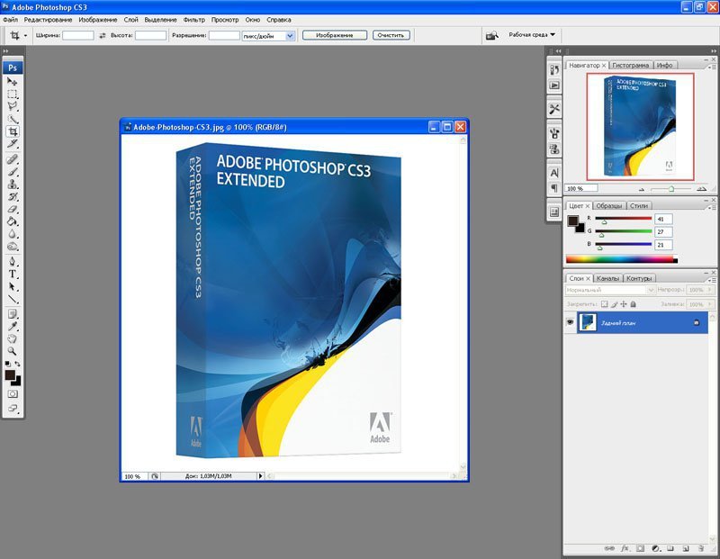
Task: Expand the toolbox with the double-arrow
Action: (x=5, y=51)
